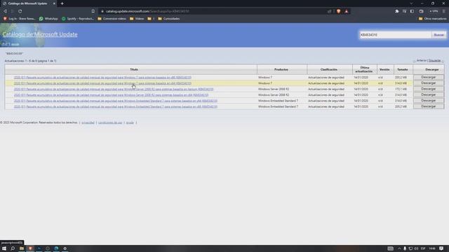
Task: Toggle the browser sidebar panel icon
Action: (412, 11)
